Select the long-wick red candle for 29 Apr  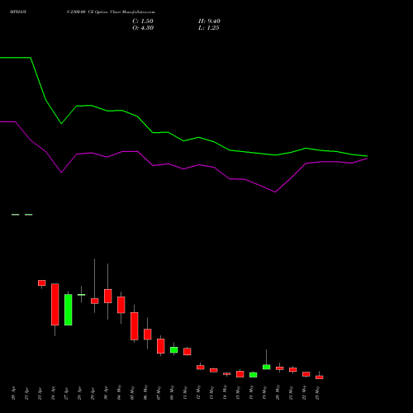[95, 301]
